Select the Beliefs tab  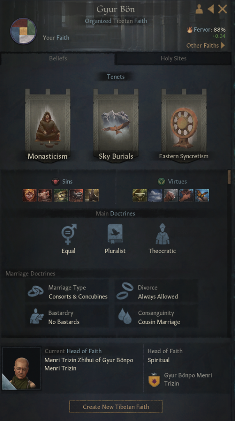tap(58, 58)
